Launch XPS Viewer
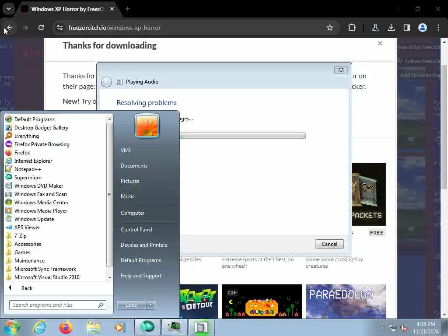This screenshot has height=336, width=448. coord(27,227)
